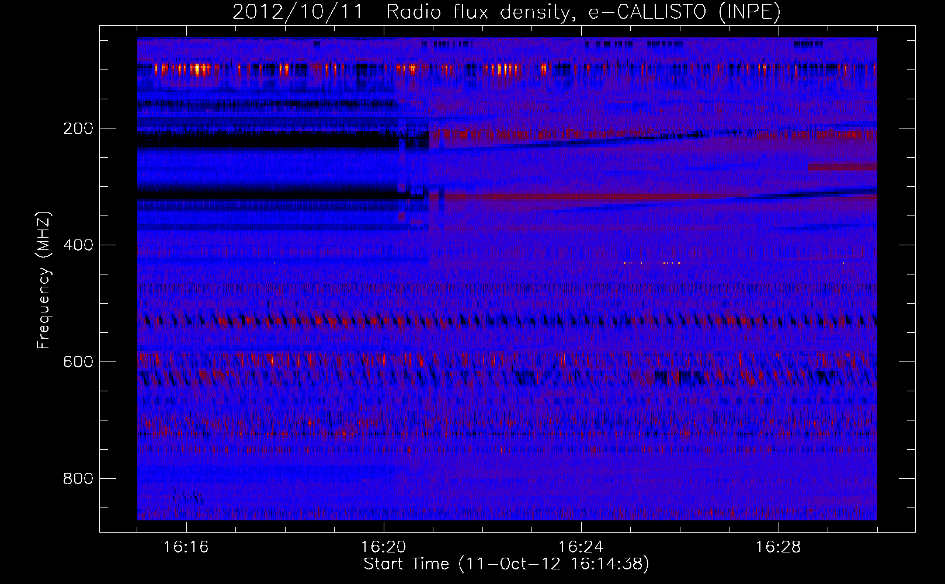Viewport: 945px width, 584px height.
Task: Click the 600 frequency tick label
Action: tap(78, 362)
